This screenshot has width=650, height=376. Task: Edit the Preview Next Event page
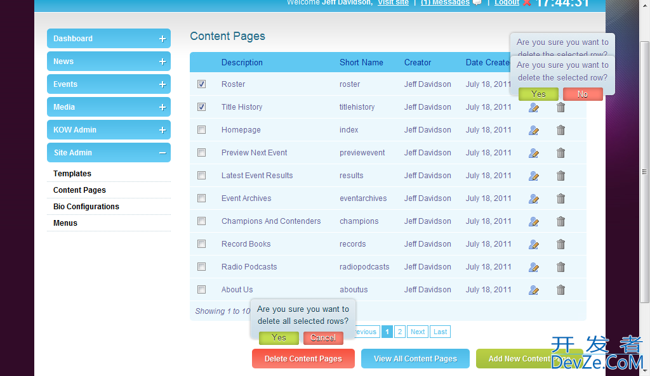coord(533,153)
